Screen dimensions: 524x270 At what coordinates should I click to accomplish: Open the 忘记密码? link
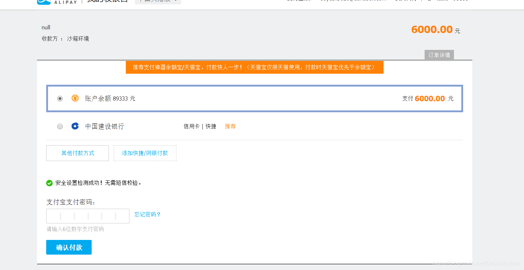(147, 215)
